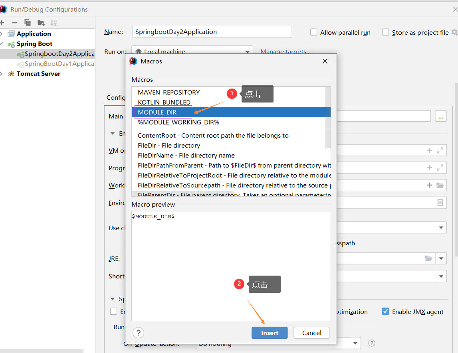The width and height of the screenshot is (458, 353).
Task: Open the Shorten command line dropdown
Action: pyautogui.click(x=441, y=276)
